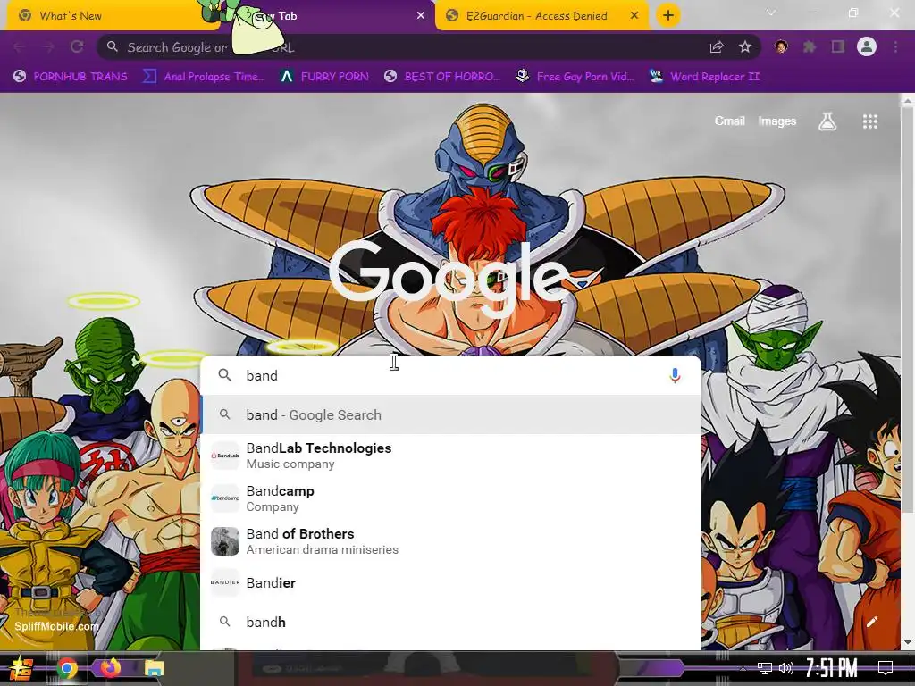The image size is (915, 686).
Task: Select the Bandcamp suggestion
Action: [450, 498]
